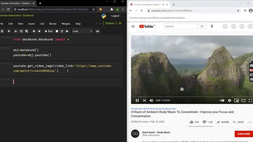Interrupt the kernel with the stop icon
The image size is (253, 142).
57,31
